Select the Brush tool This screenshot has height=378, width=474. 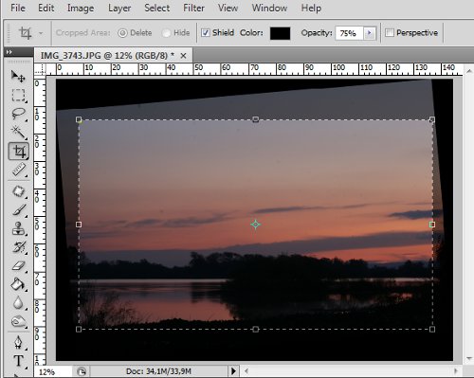(x=19, y=210)
